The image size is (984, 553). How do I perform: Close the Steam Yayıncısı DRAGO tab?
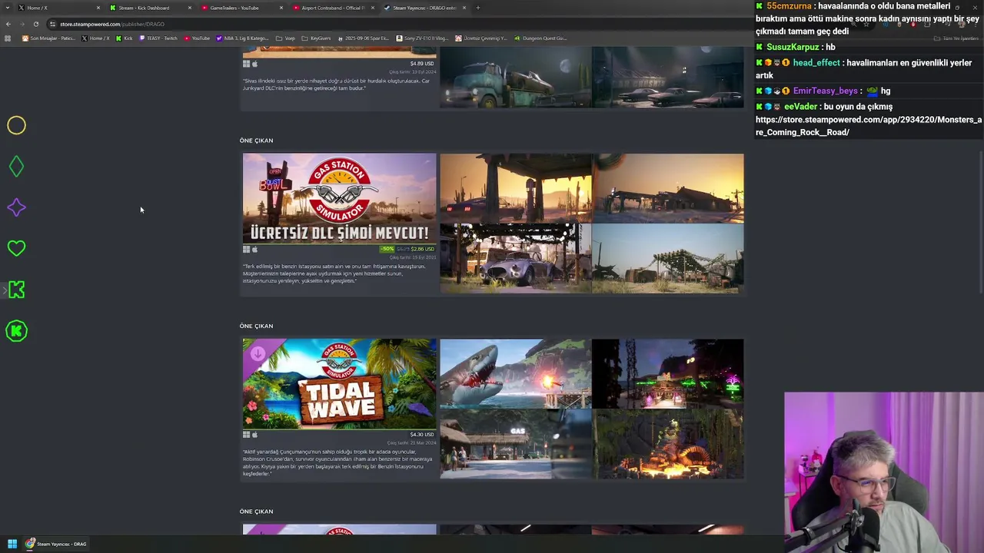point(464,8)
